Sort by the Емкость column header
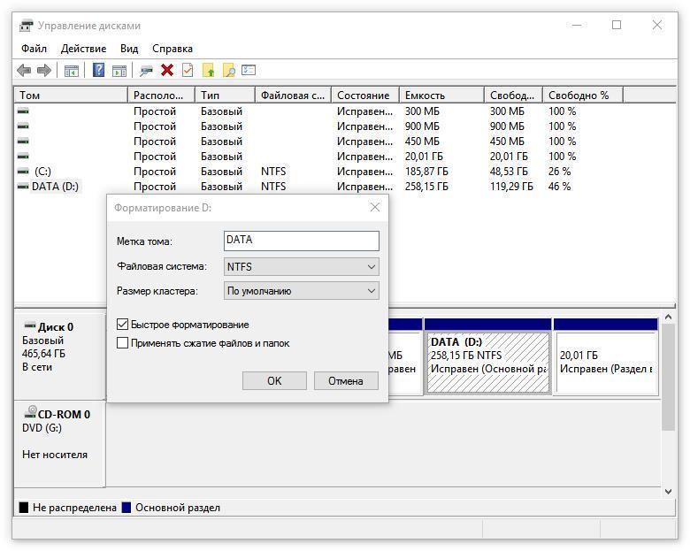 click(441, 95)
